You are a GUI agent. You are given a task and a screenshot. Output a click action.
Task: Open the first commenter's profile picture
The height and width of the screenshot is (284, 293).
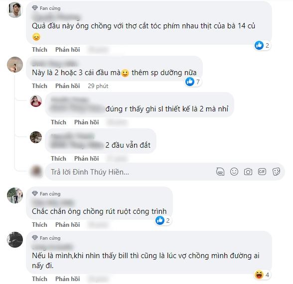coord(15,10)
